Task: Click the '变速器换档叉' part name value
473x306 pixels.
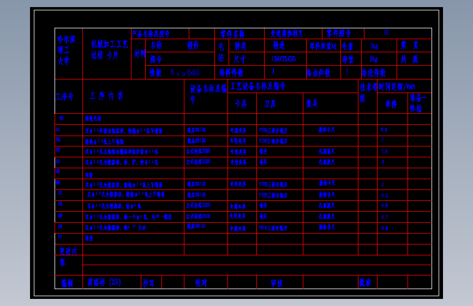Action: 286,34
